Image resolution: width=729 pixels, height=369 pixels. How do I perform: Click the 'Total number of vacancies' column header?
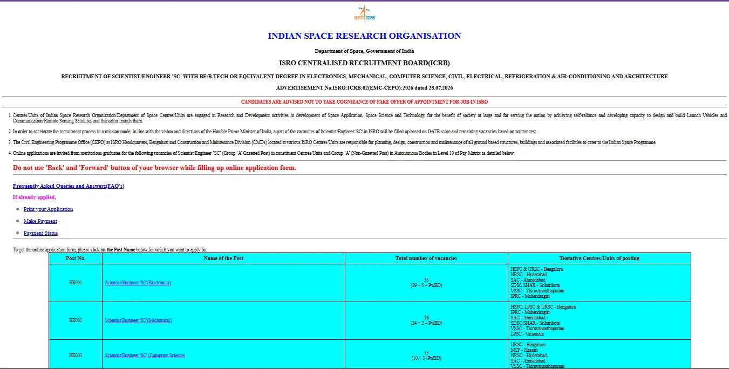(x=426, y=258)
